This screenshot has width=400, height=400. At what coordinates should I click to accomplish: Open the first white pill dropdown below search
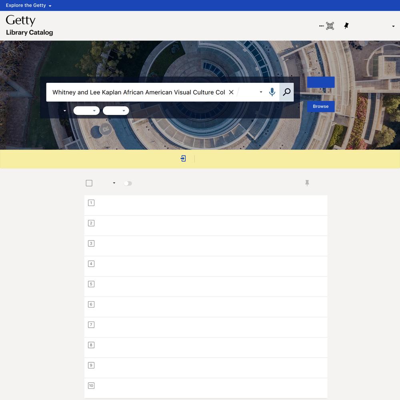click(86, 111)
